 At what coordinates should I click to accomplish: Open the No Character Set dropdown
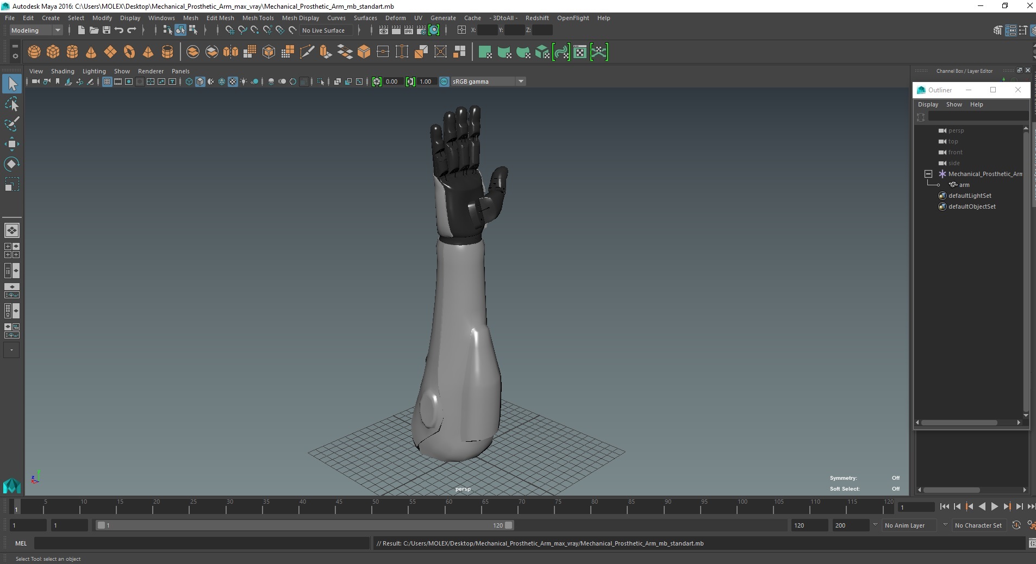978,525
